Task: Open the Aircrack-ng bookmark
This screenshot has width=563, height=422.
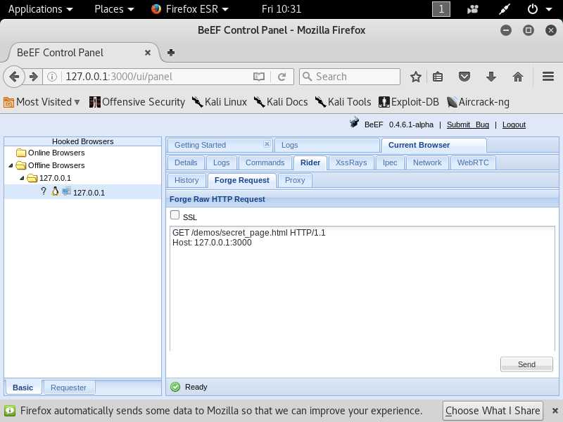Action: click(x=478, y=102)
